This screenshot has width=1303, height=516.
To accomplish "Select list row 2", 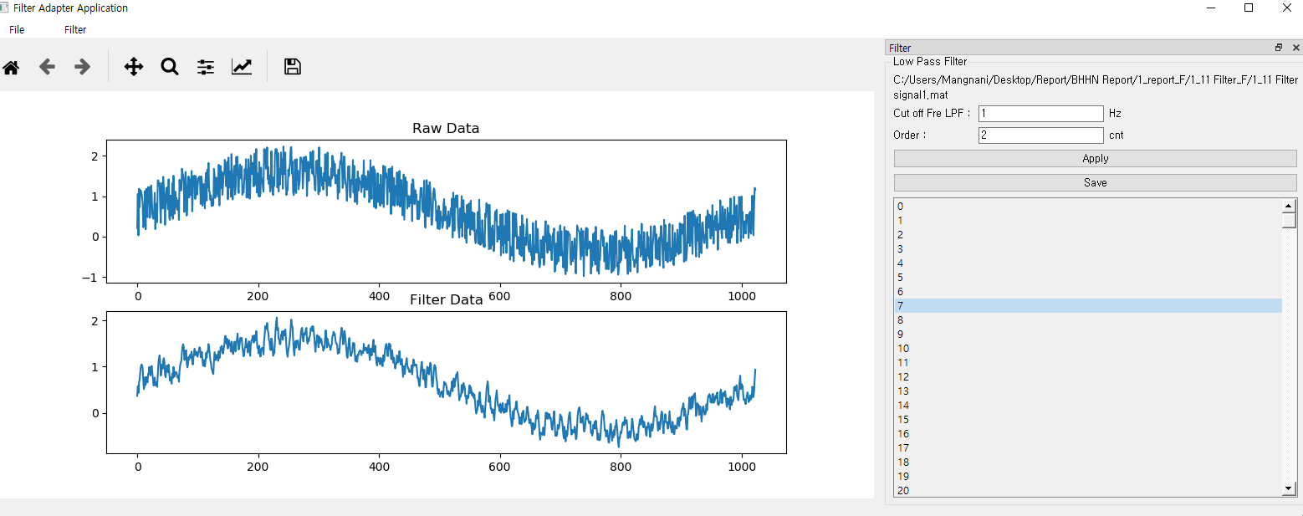I will coord(1088,234).
